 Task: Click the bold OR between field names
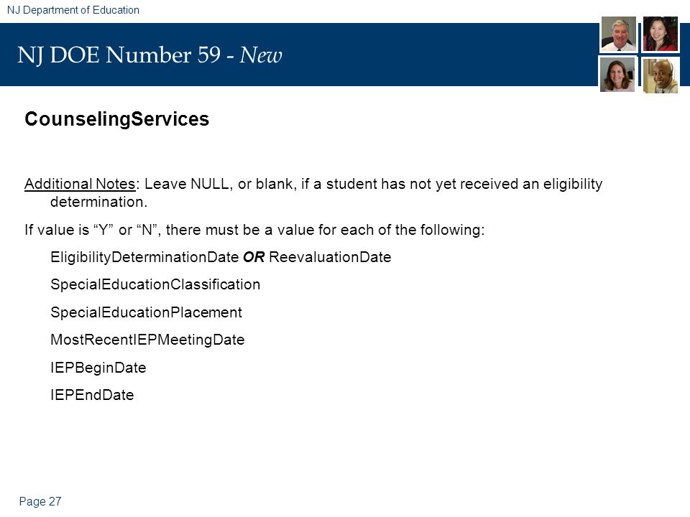[x=254, y=257]
